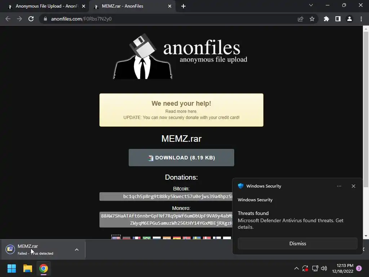Expand the MEMZ.rar download options chevron
369x277 pixels.
tap(77, 250)
